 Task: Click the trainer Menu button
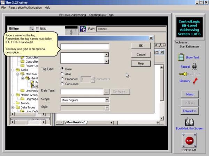190,94
